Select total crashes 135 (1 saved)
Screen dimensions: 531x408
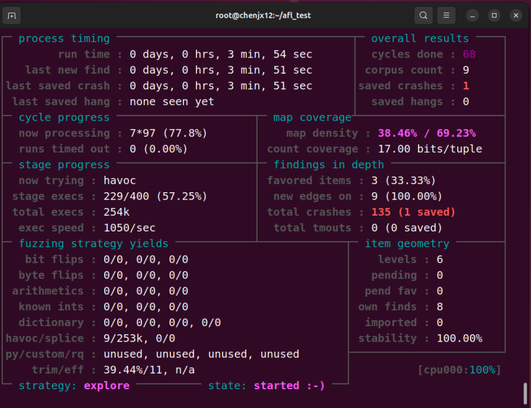pyautogui.click(x=413, y=212)
